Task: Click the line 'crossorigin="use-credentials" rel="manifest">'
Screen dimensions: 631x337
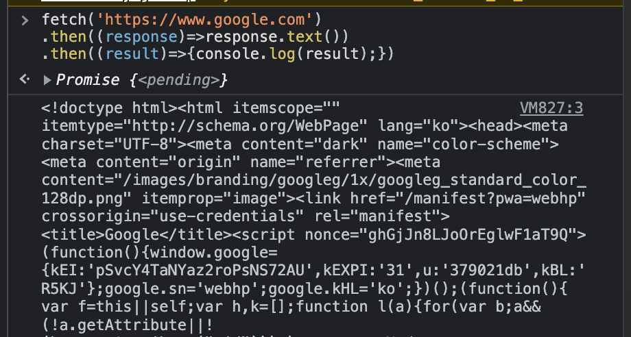Action: tap(246, 216)
